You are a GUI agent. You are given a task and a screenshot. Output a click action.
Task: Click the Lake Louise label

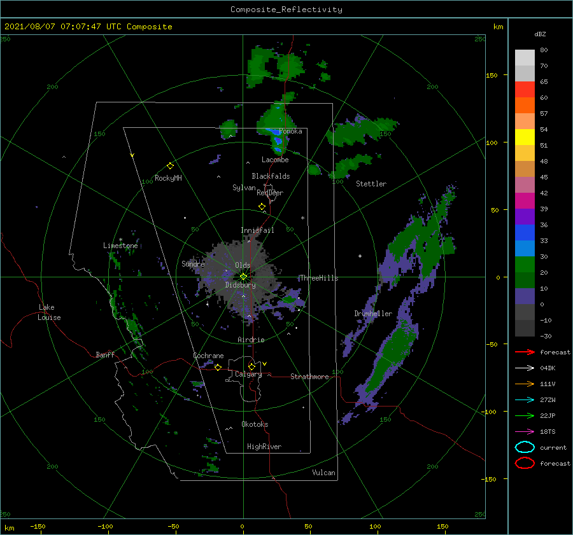pyautogui.click(x=49, y=312)
